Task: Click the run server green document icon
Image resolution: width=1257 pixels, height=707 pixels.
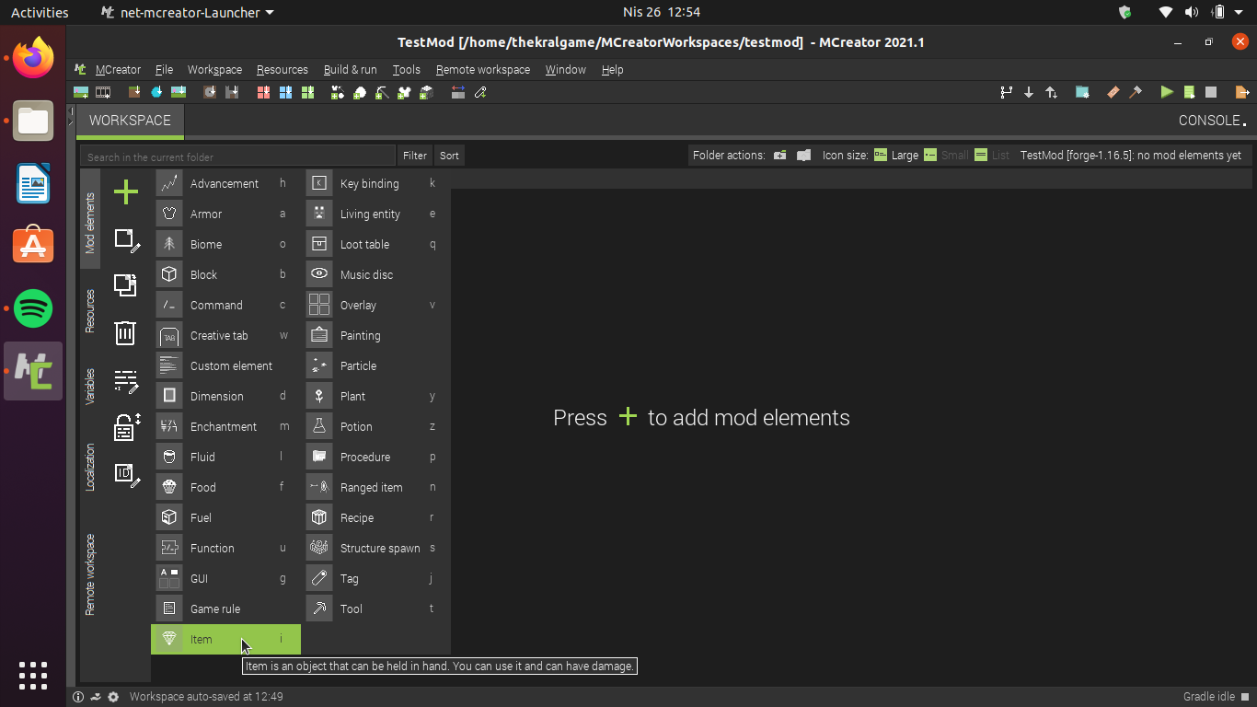Action: [x=1190, y=92]
